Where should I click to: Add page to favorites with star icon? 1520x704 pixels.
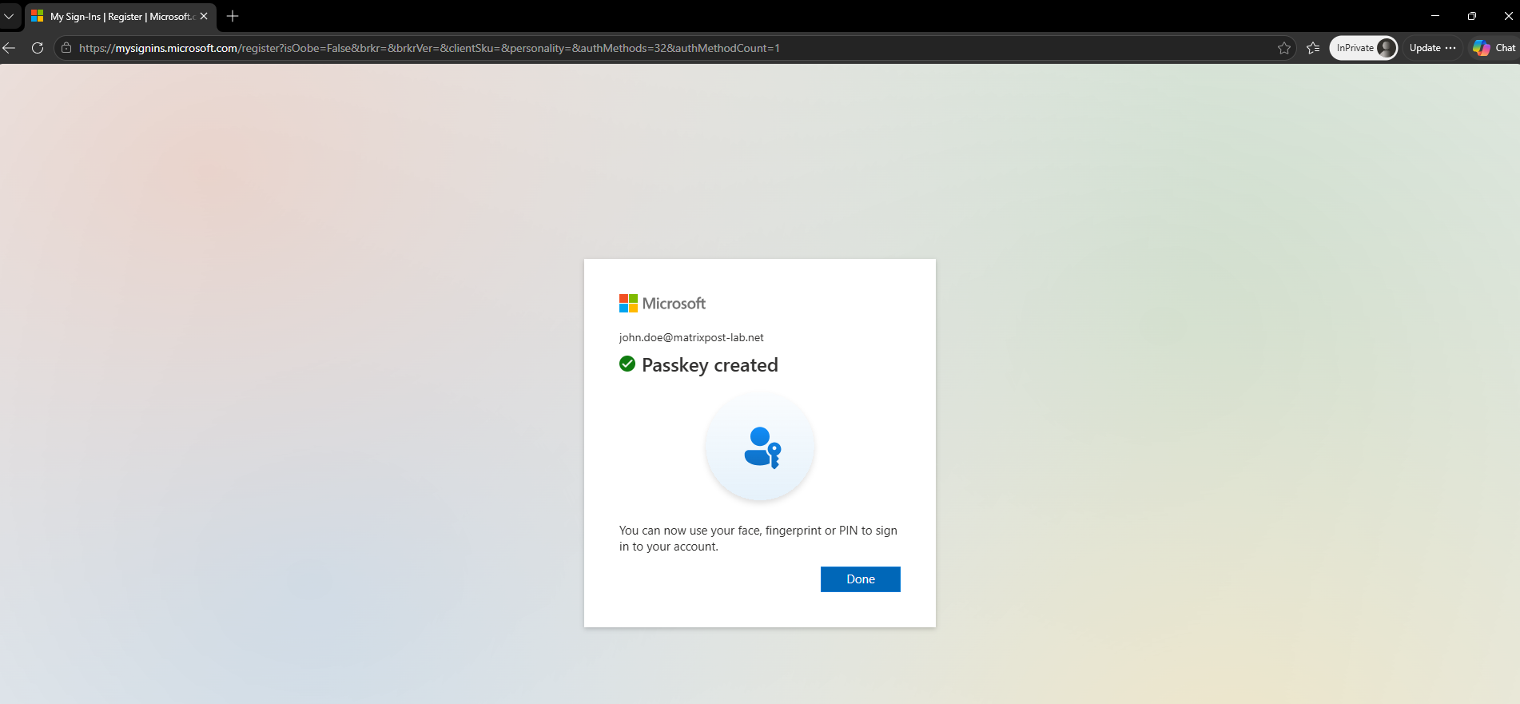[x=1284, y=48]
